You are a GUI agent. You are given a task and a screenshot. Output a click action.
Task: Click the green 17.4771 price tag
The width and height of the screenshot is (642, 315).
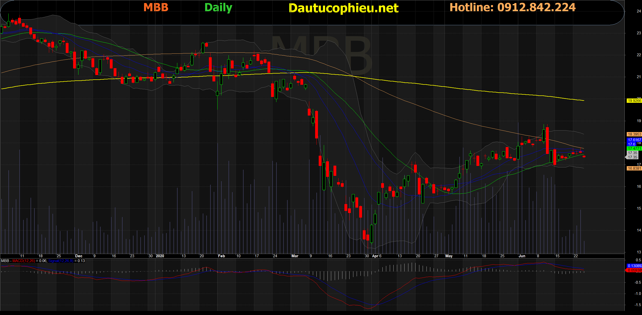[x=634, y=149]
